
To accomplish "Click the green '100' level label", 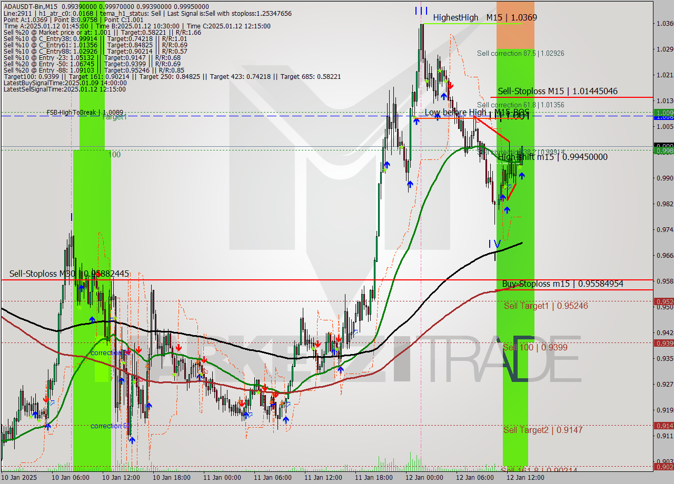I will pyautogui.click(x=114, y=155).
